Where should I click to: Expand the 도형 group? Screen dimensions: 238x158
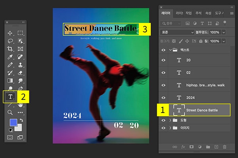[170, 120]
